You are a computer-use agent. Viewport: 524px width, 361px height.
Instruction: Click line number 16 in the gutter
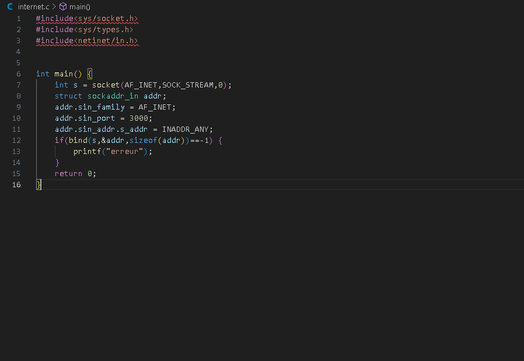tap(16, 185)
